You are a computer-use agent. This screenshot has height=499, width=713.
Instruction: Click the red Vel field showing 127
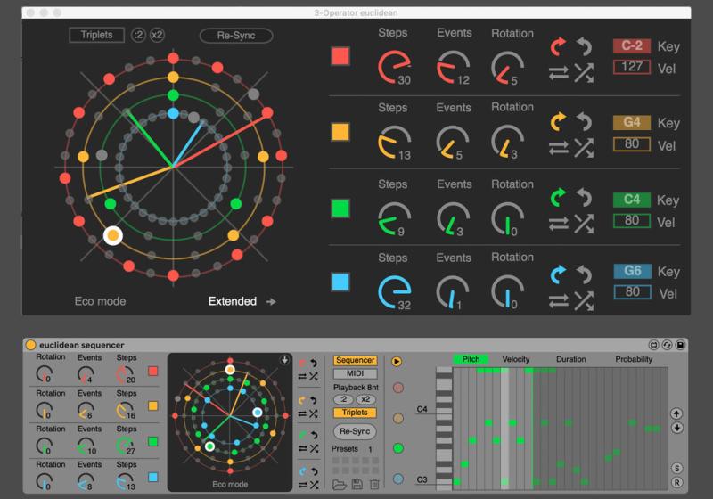tap(632, 67)
